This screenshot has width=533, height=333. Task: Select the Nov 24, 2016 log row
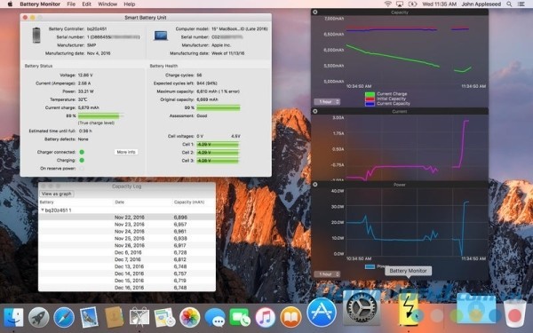(x=127, y=231)
